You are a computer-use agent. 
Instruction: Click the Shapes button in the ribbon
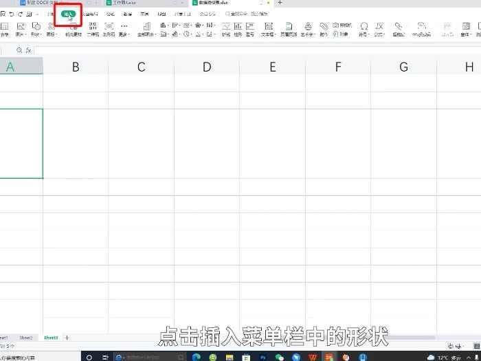click(36, 29)
